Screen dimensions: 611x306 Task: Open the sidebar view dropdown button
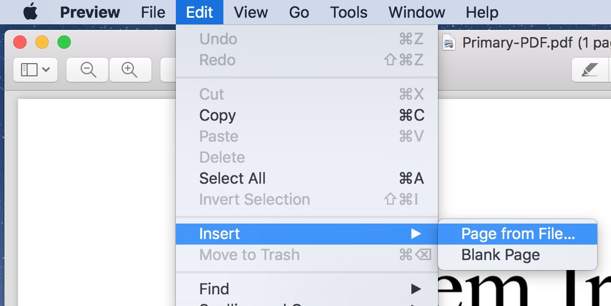point(35,70)
